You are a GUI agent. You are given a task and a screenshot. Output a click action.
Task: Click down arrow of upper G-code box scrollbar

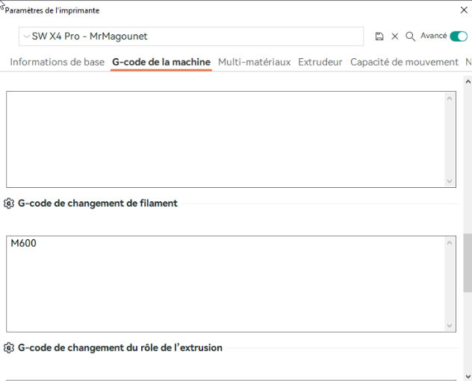(x=450, y=181)
